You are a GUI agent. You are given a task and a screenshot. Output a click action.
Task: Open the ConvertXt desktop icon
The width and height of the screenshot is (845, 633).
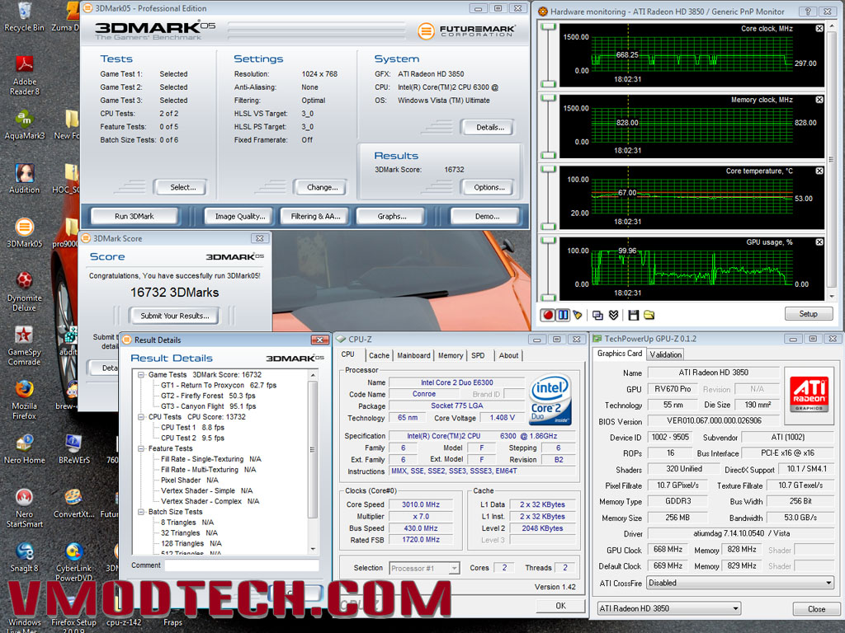click(x=73, y=503)
